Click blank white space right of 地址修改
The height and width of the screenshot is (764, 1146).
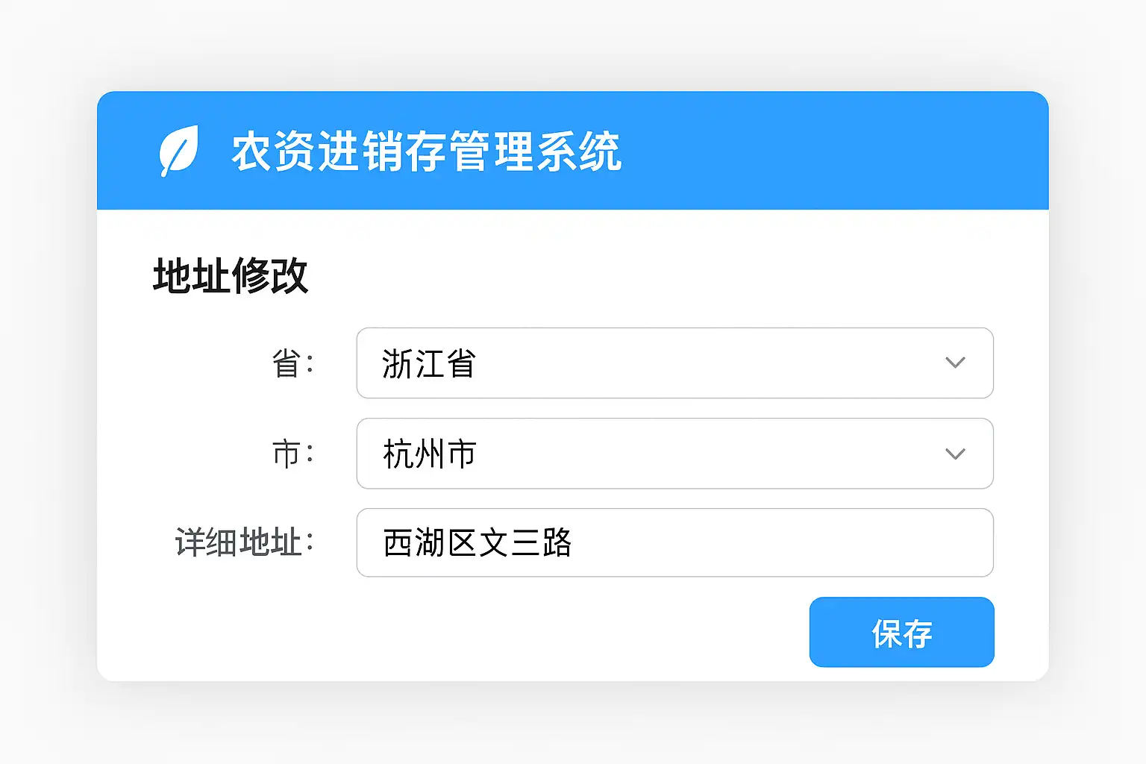634,276
